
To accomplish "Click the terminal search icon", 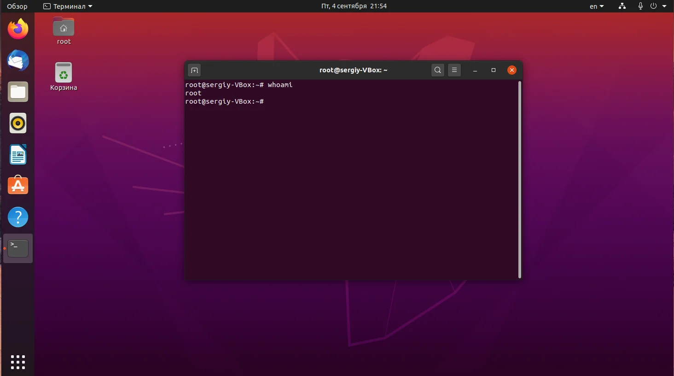I will tap(438, 70).
